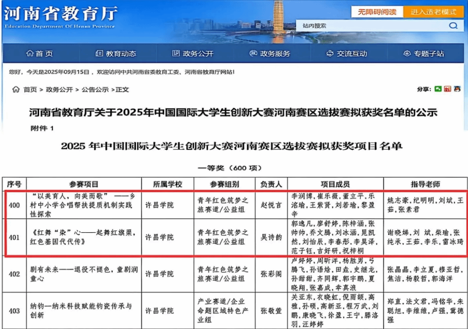
Task: Click the 首页 breadcrumb link
Action: [30, 90]
